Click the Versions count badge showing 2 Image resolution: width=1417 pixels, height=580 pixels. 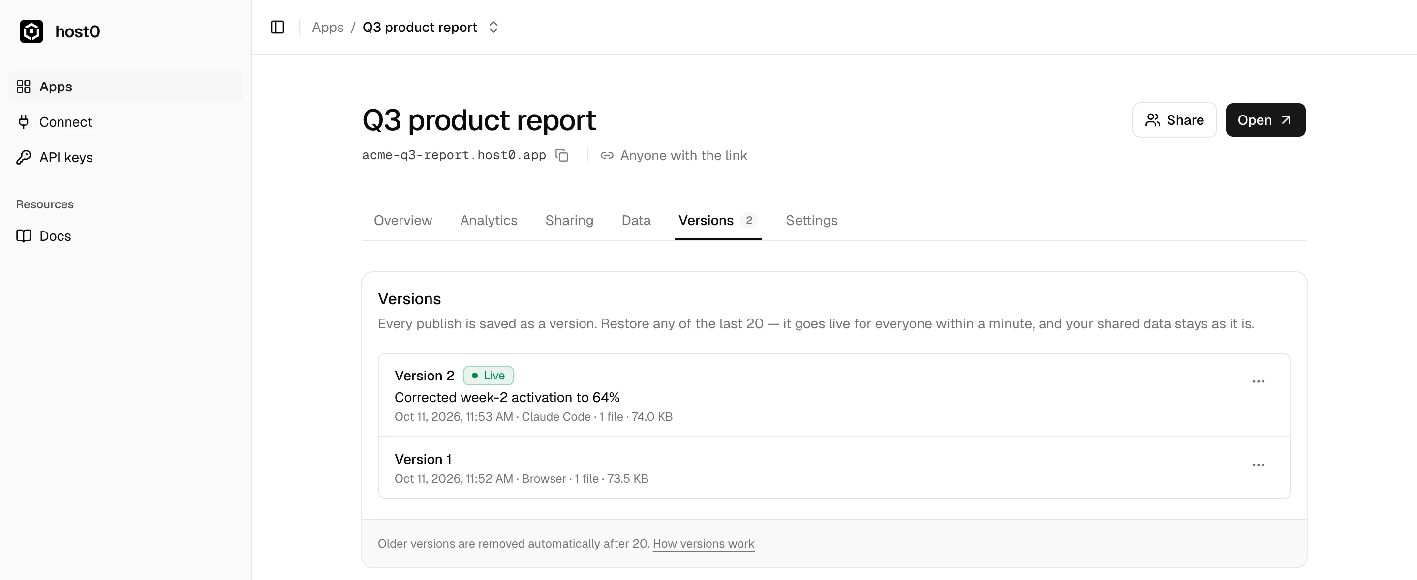(x=749, y=221)
